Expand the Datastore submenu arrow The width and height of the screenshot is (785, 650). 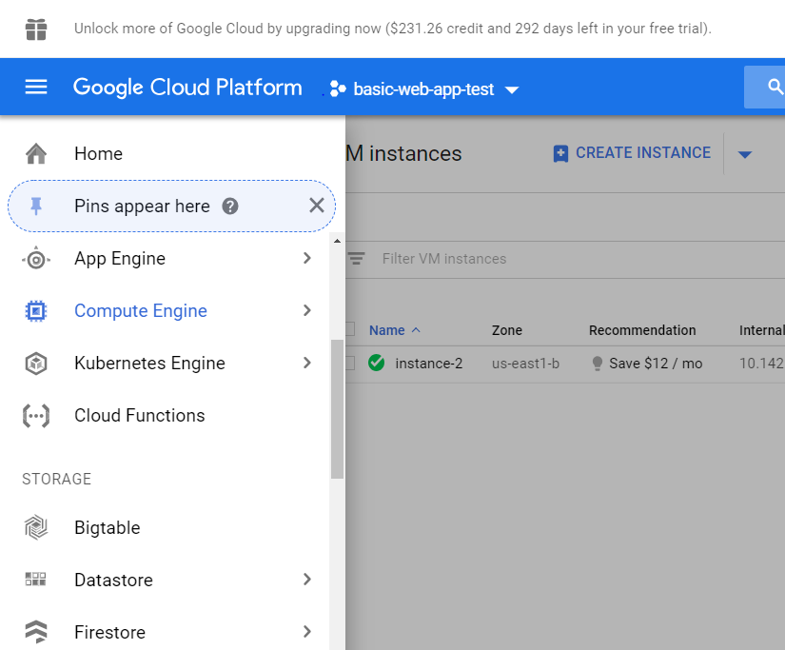tap(306, 581)
